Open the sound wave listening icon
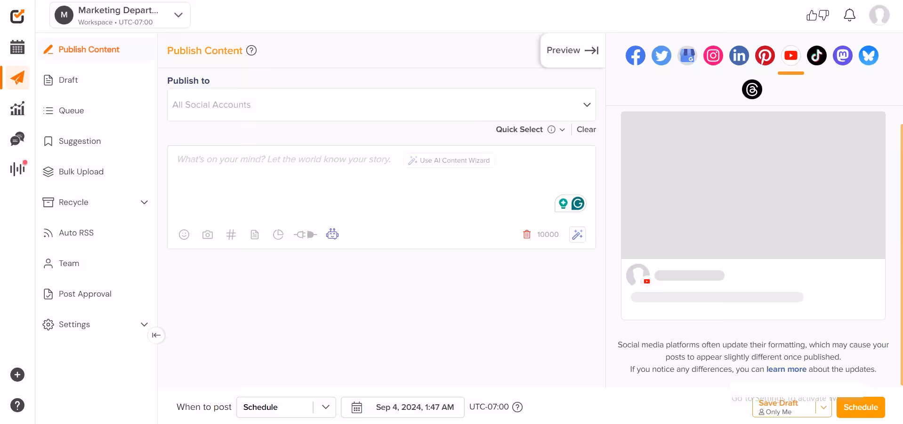This screenshot has height=424, width=903. (x=18, y=168)
